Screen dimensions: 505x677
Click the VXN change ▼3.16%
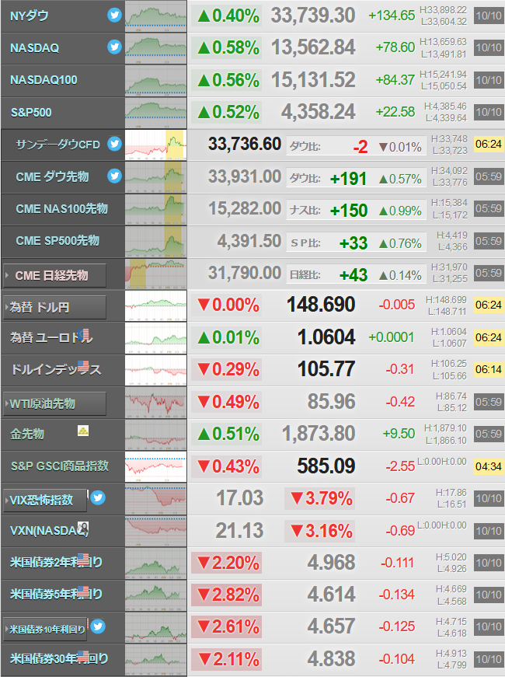321,531
